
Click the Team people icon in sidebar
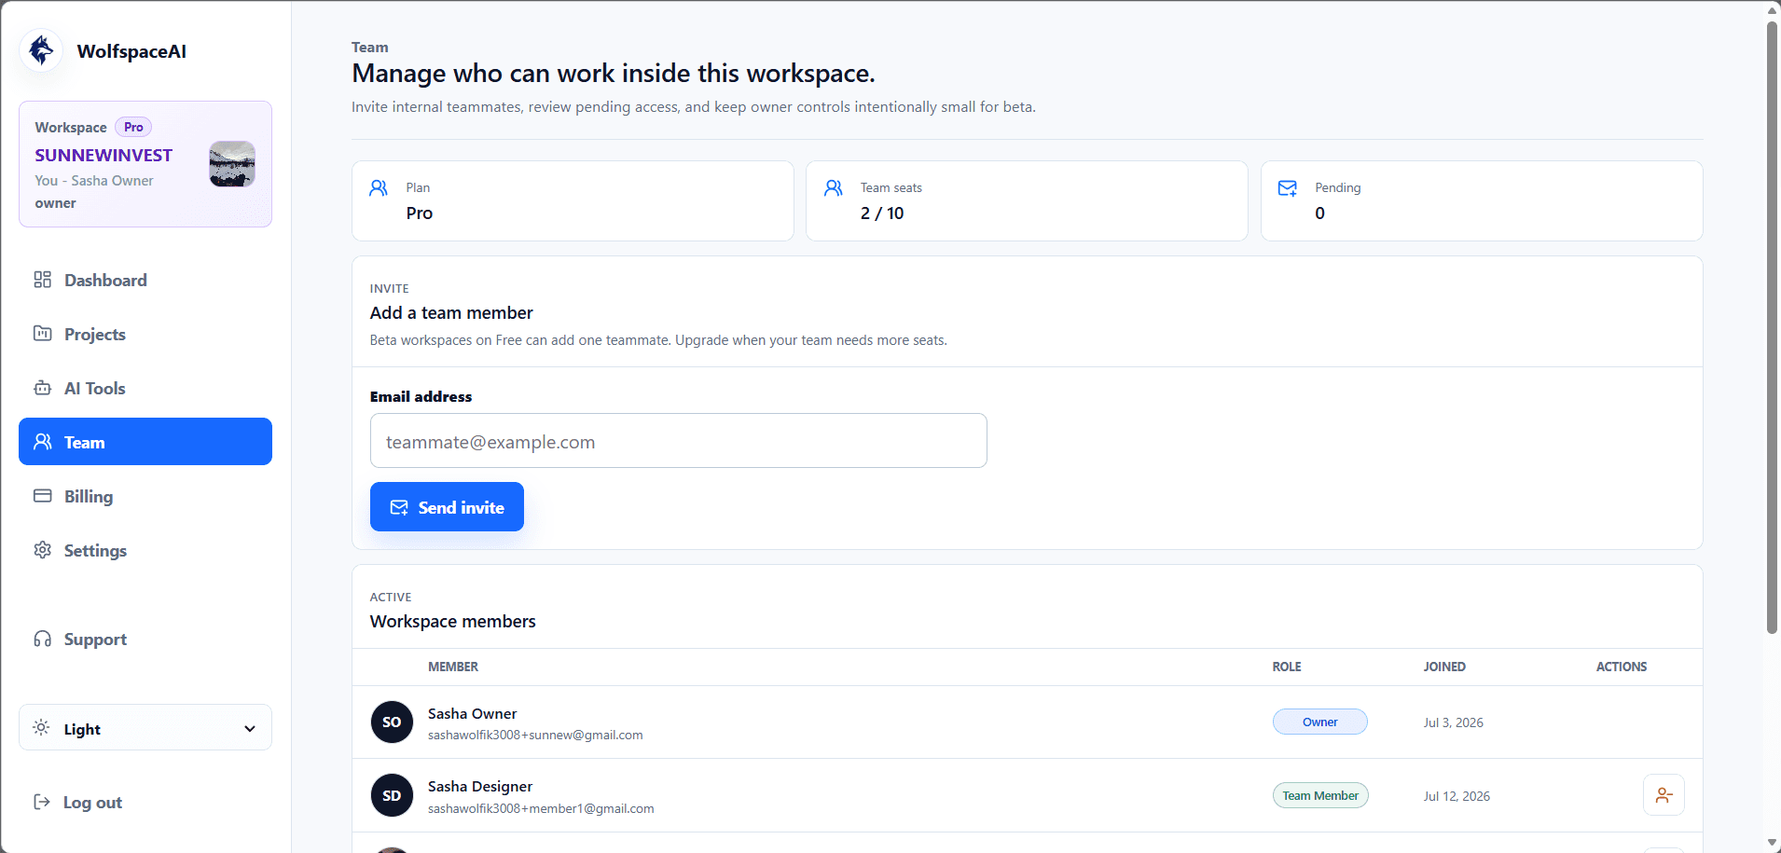(x=43, y=442)
